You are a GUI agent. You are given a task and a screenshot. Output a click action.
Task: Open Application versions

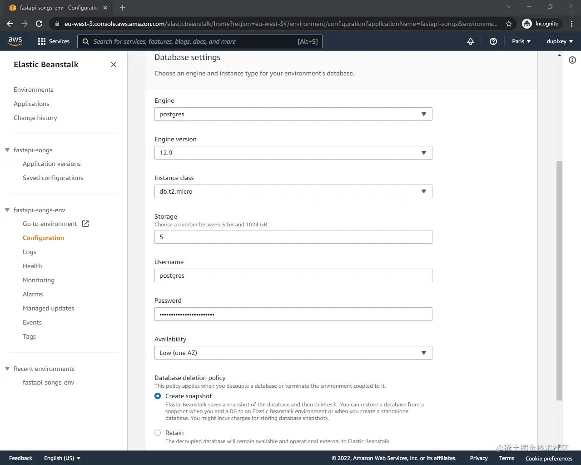(52, 164)
